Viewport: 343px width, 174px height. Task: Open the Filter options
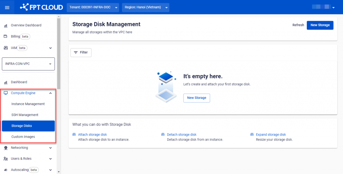pos(81,52)
